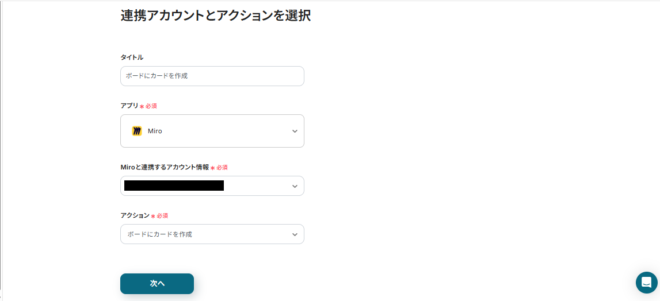660x301 pixels.
Task: Click the アクション field label
Action: click(x=135, y=215)
